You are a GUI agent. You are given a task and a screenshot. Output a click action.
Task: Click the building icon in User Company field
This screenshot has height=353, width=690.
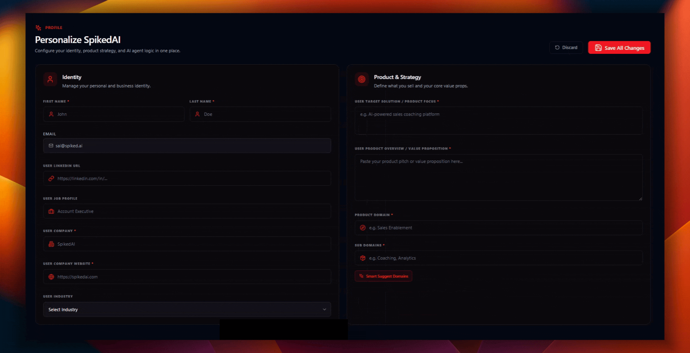click(51, 244)
